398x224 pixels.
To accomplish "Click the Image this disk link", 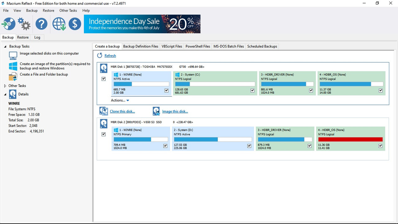I will [x=175, y=111].
